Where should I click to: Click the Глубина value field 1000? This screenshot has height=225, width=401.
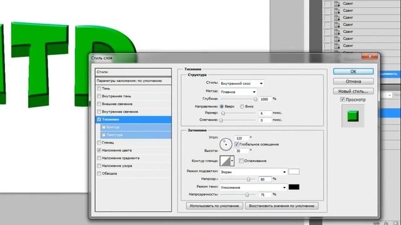[265, 99]
